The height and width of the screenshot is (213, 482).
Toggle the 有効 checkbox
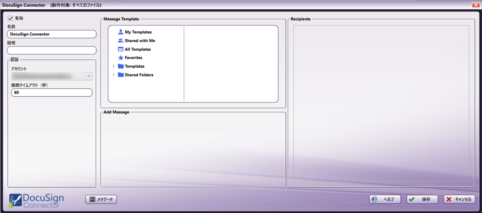pyautogui.click(x=10, y=18)
